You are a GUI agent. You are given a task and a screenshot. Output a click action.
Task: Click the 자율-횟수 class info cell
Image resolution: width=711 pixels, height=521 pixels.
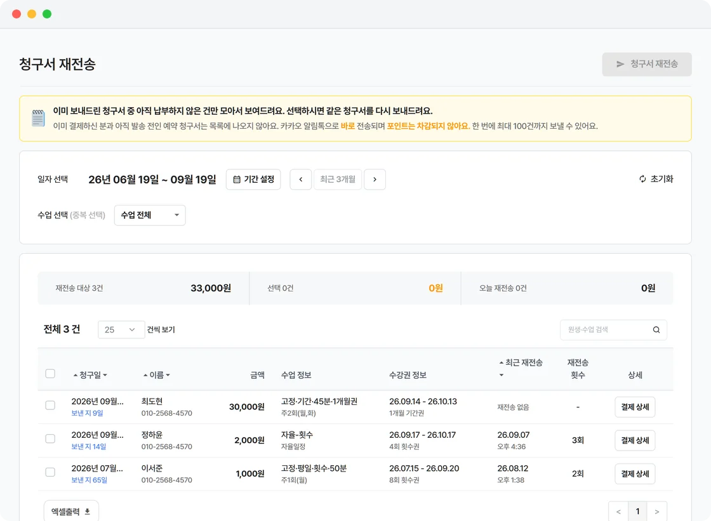[x=297, y=435]
